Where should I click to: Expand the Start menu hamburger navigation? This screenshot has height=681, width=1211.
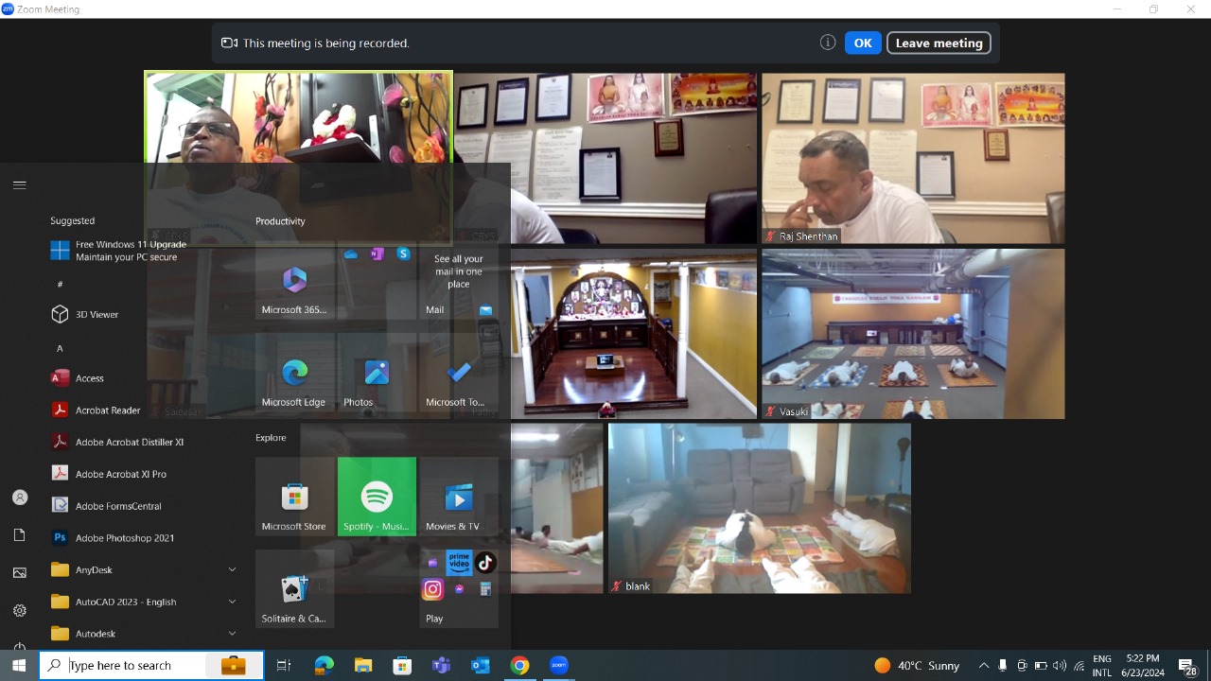pyautogui.click(x=20, y=185)
